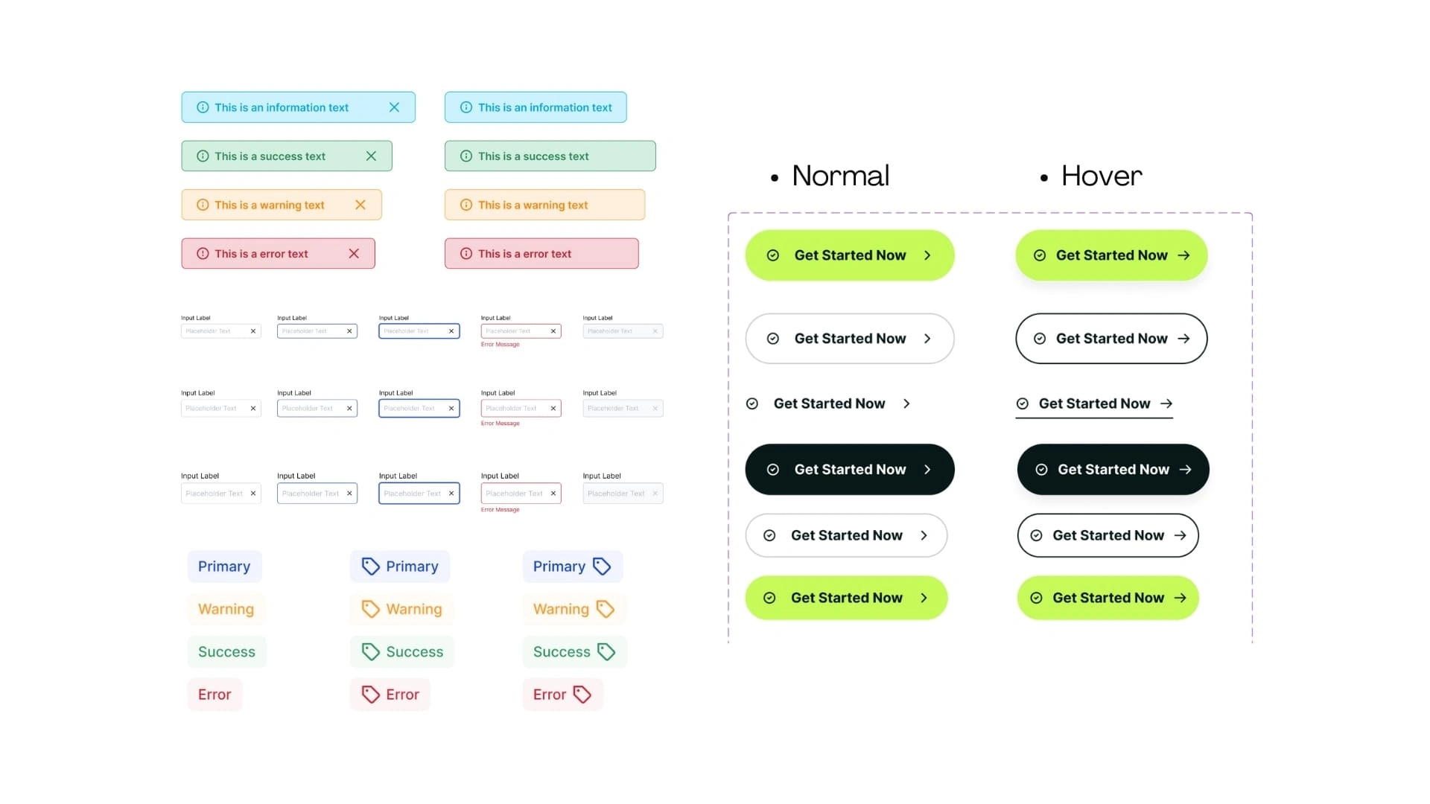Click the close icon on information alert
This screenshot has width=1430, height=804.
394,107
